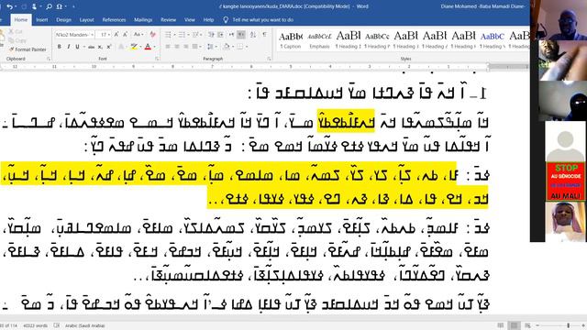This screenshot has width=587, height=330.
Task: Click the proofing check icon in status bar
Action: (57, 325)
